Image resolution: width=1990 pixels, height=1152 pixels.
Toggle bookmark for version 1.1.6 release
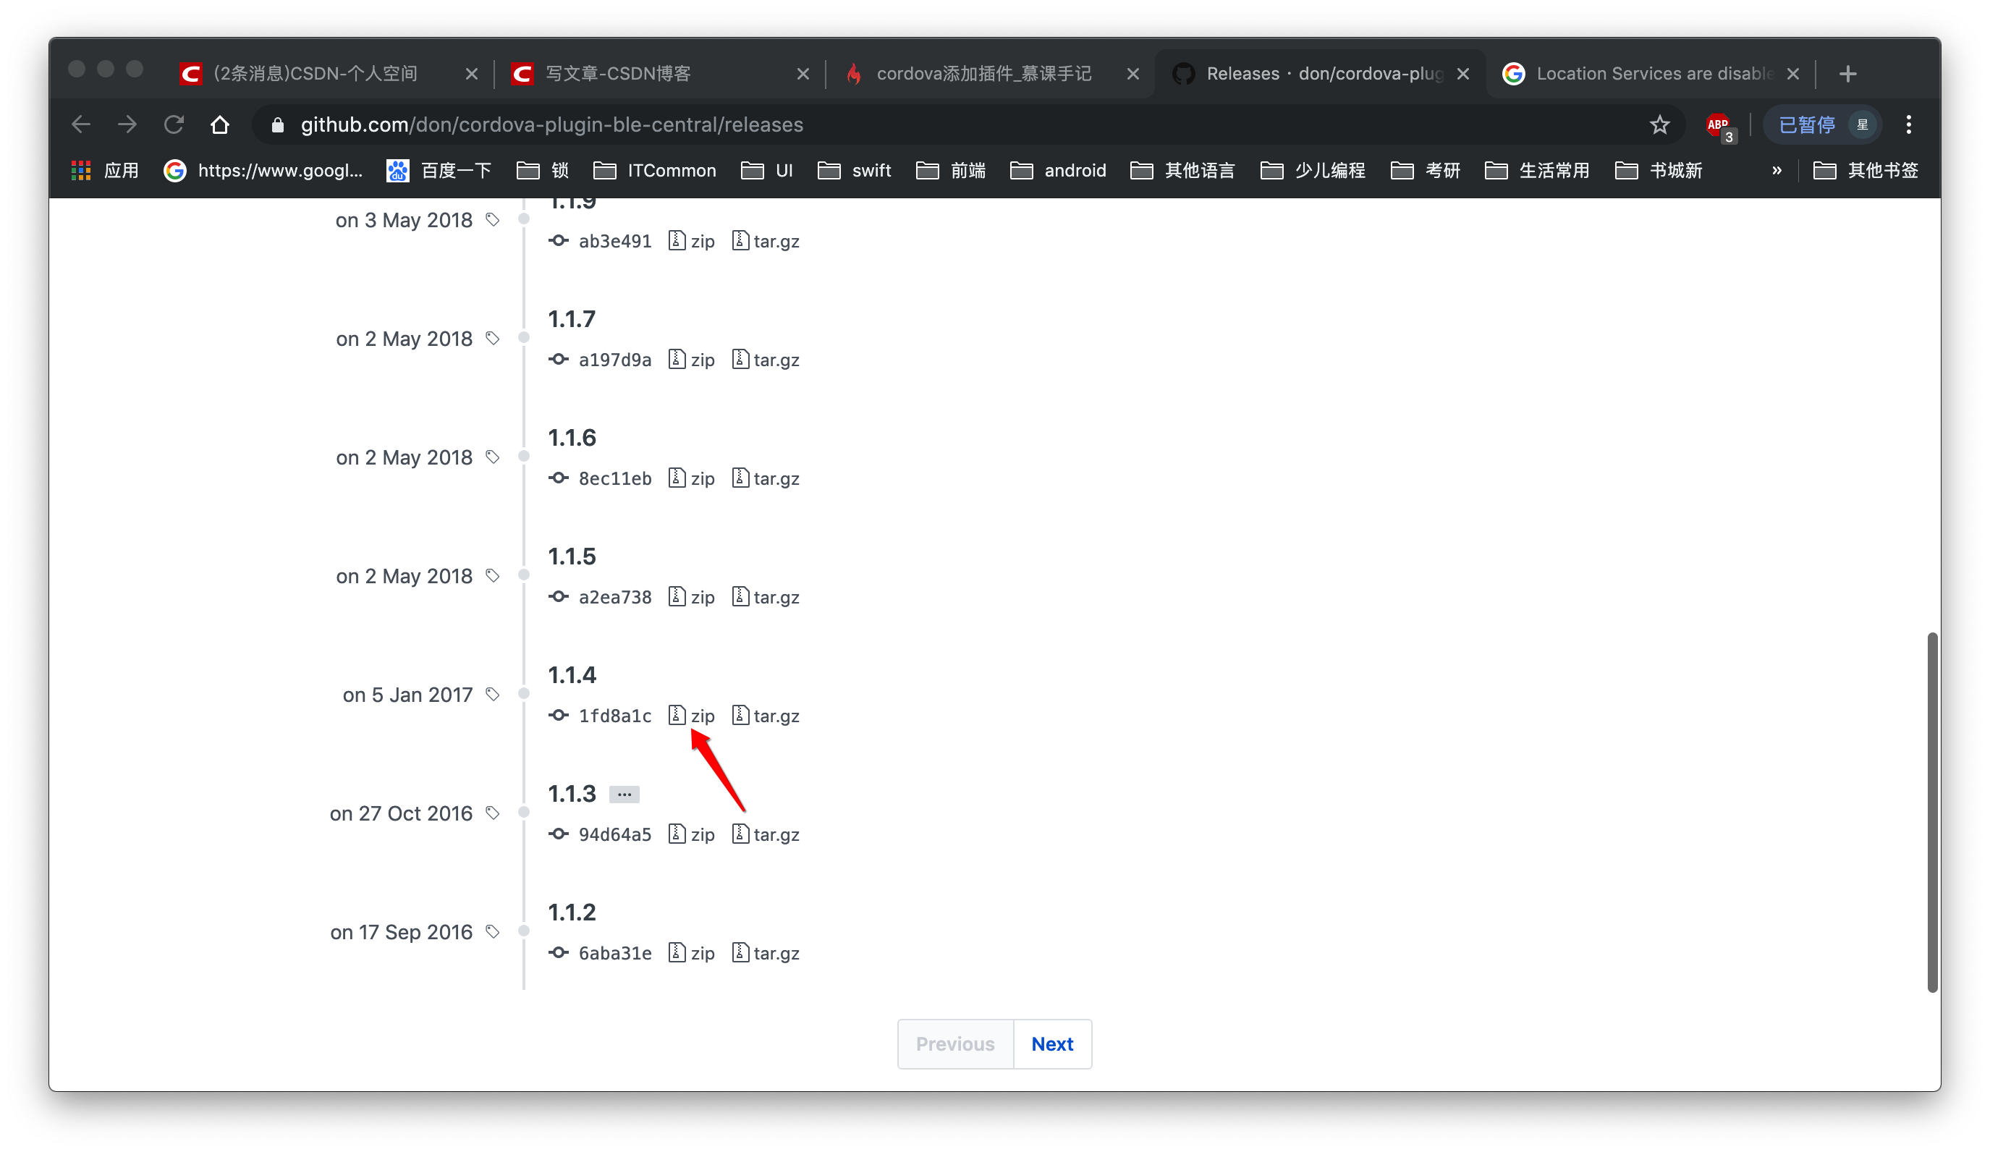(x=492, y=457)
